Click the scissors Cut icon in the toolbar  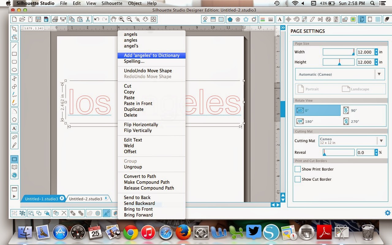point(88,19)
